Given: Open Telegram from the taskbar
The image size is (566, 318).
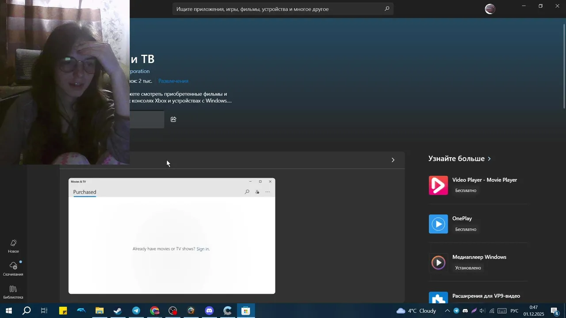Looking at the screenshot, I should coord(136,311).
